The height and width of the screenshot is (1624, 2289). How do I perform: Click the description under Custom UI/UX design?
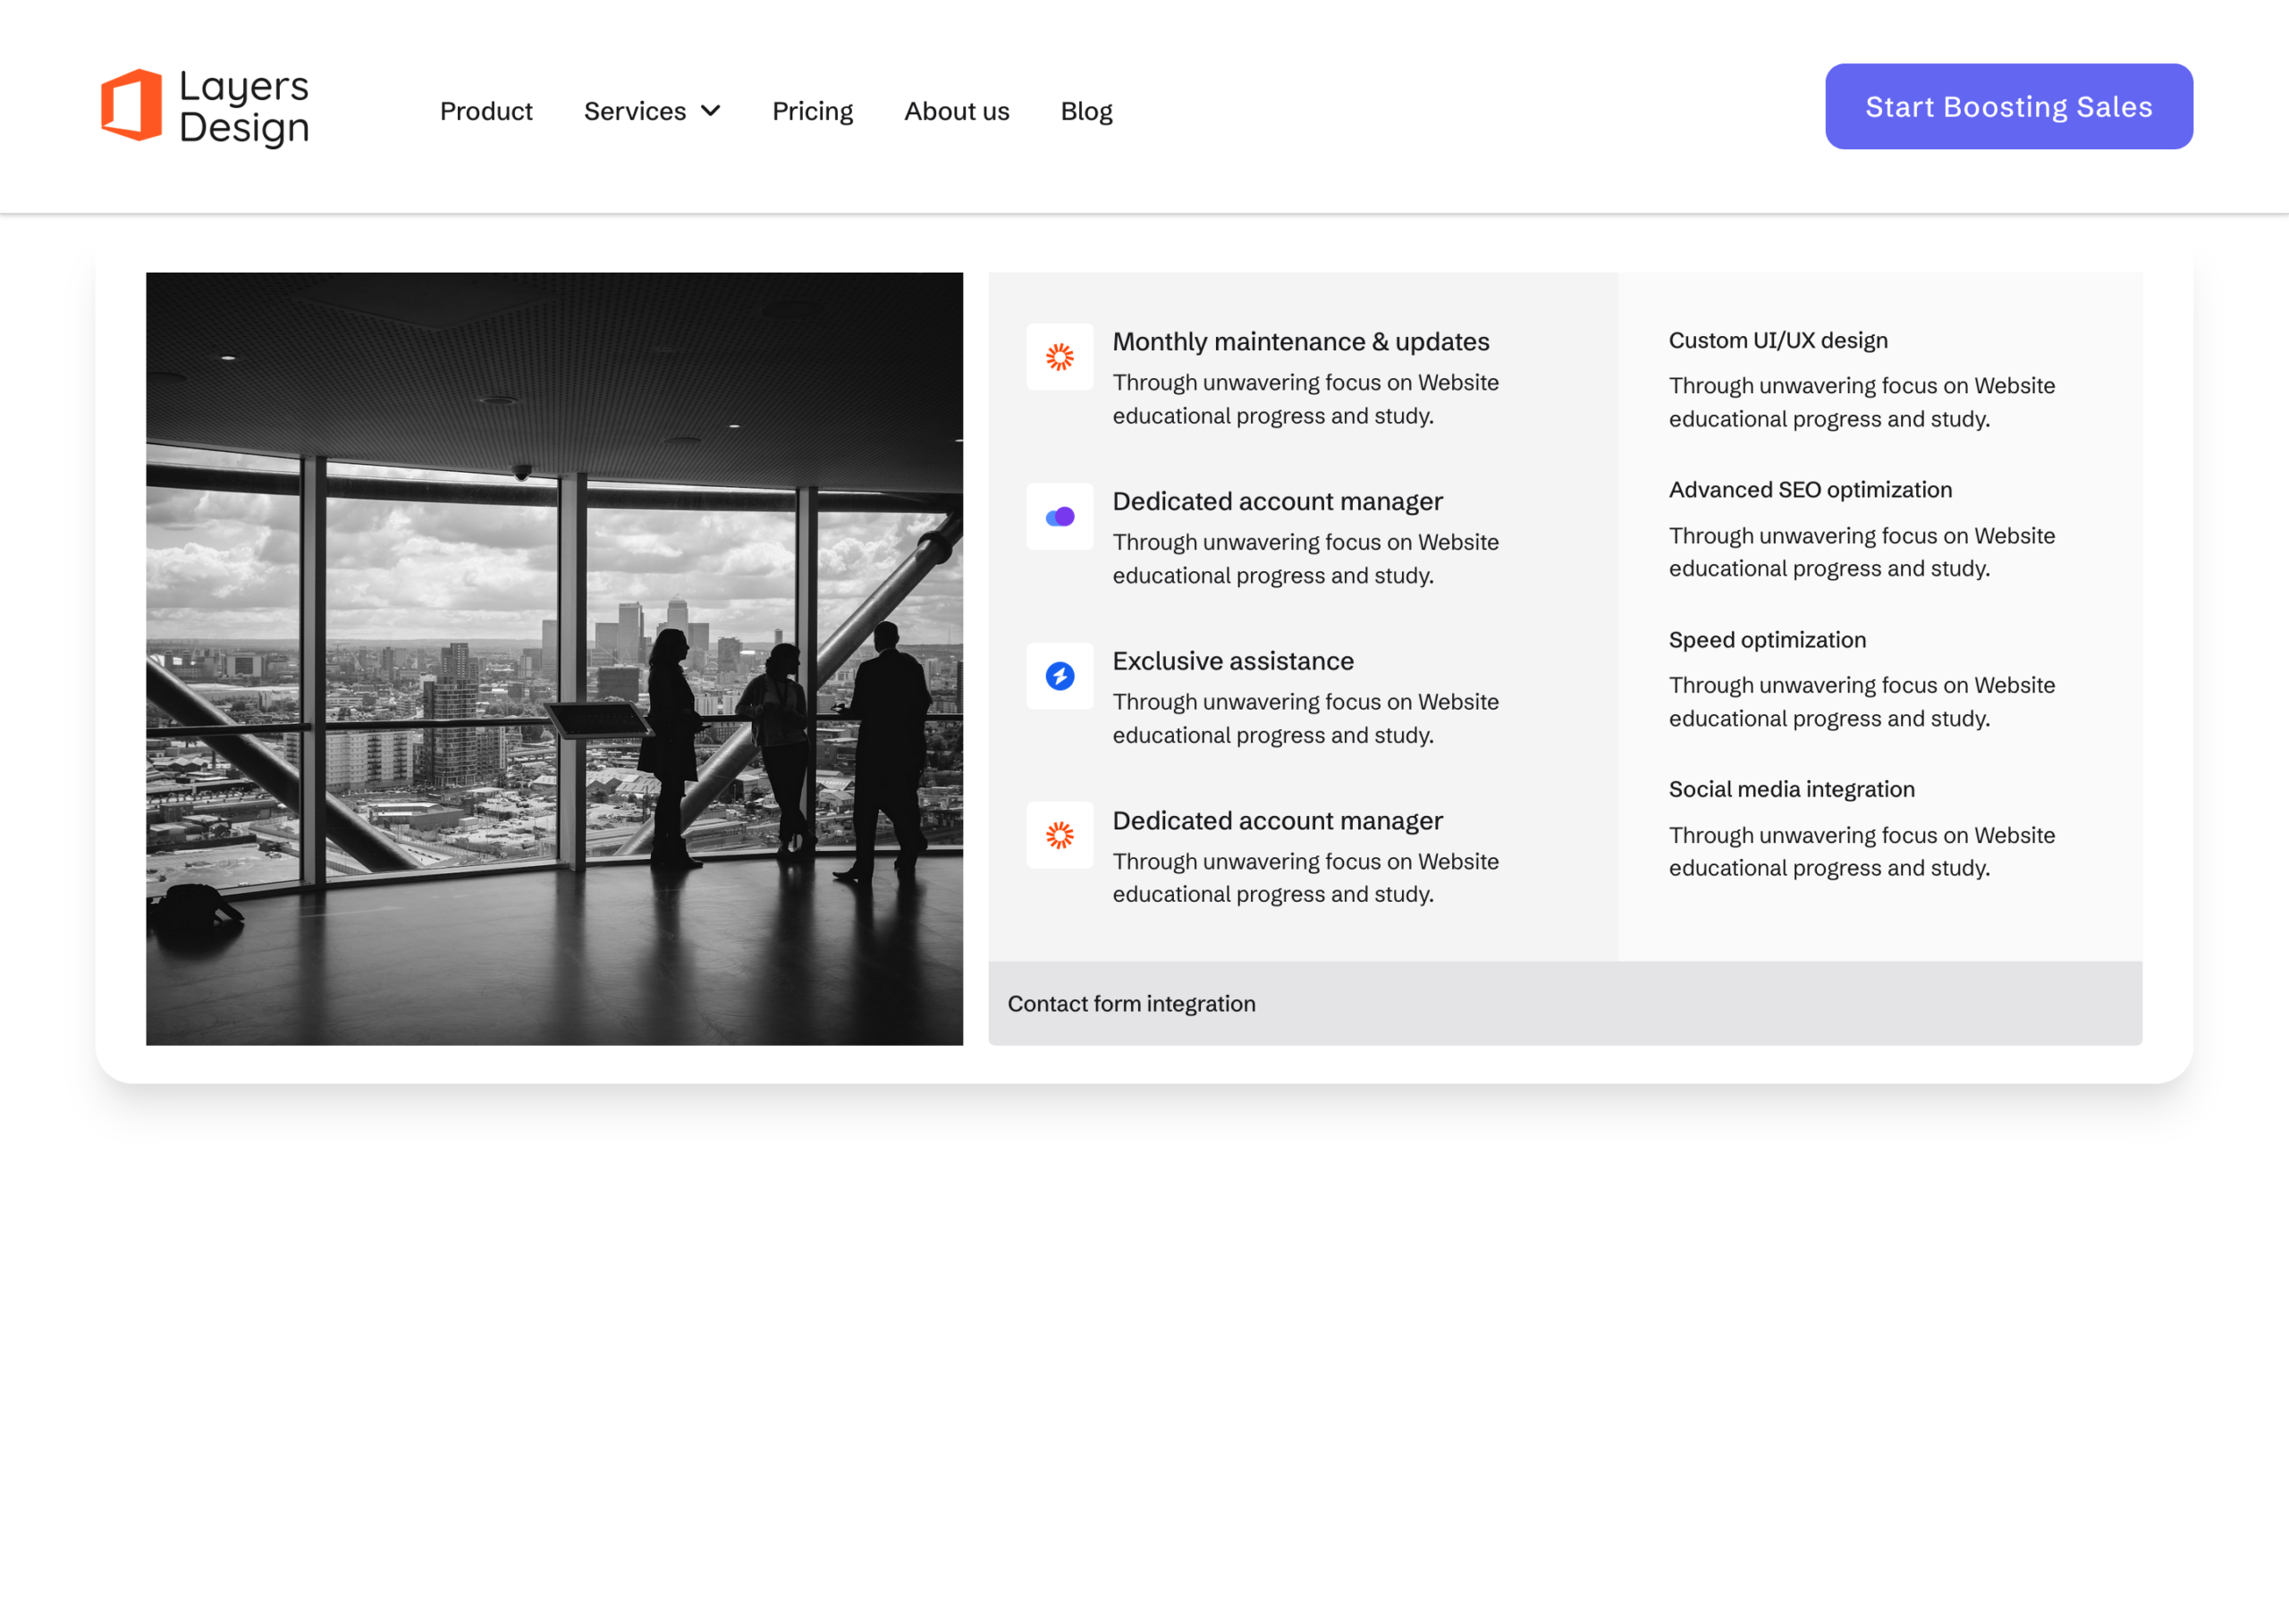1862,402
